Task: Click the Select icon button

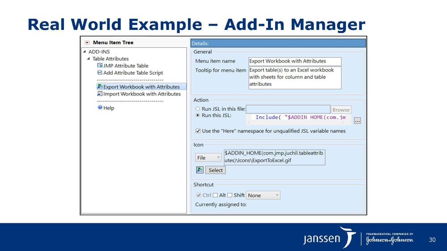Action: click(216, 170)
